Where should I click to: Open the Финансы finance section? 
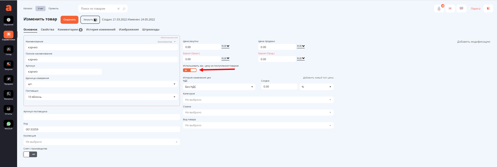pyautogui.click(x=9, y=94)
